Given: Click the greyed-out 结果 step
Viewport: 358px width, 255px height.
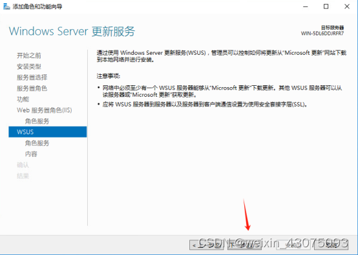Looking at the screenshot, I should [23, 176].
